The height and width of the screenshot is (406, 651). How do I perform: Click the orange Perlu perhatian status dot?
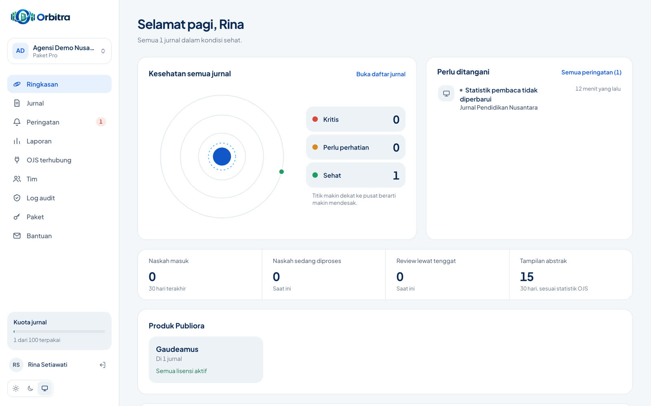[315, 147]
